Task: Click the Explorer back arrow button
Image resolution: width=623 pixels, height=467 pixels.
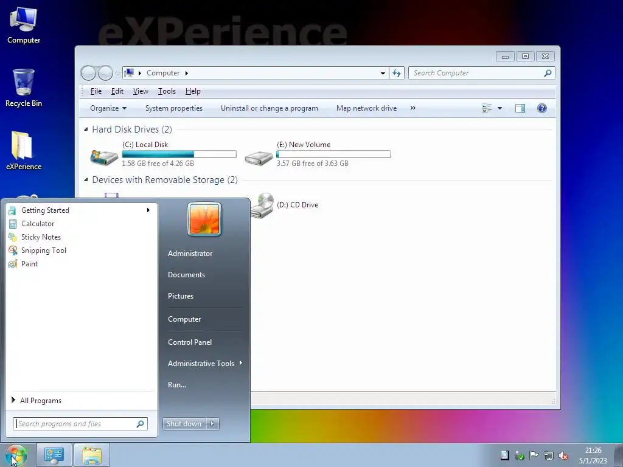Action: click(x=88, y=73)
